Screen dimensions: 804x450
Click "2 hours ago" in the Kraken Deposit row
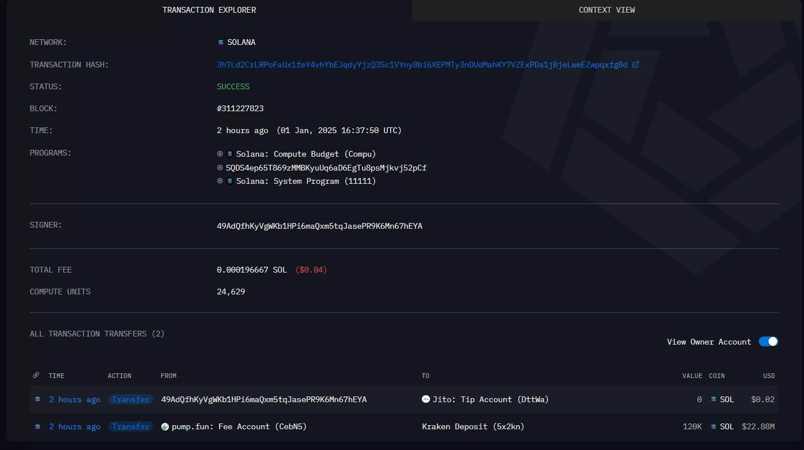coord(74,427)
